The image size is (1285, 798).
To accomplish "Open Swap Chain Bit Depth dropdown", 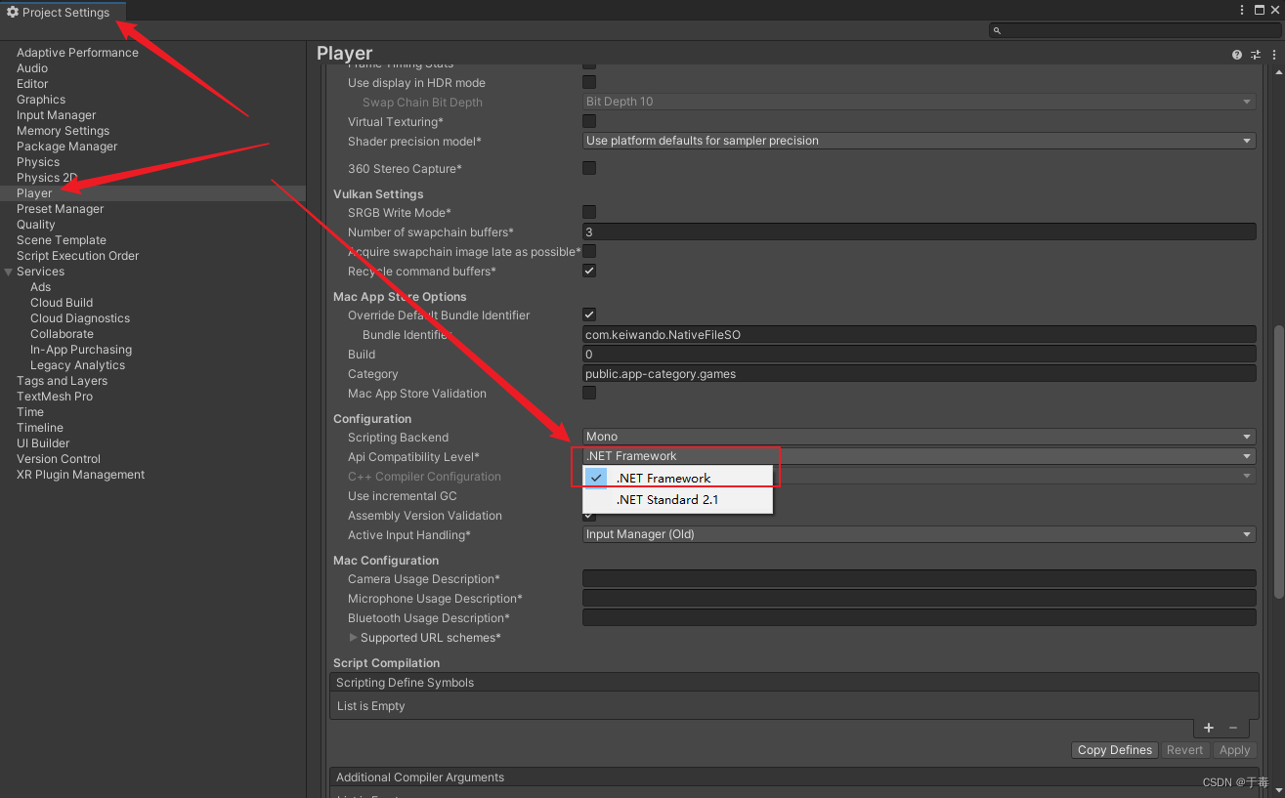I will (919, 102).
